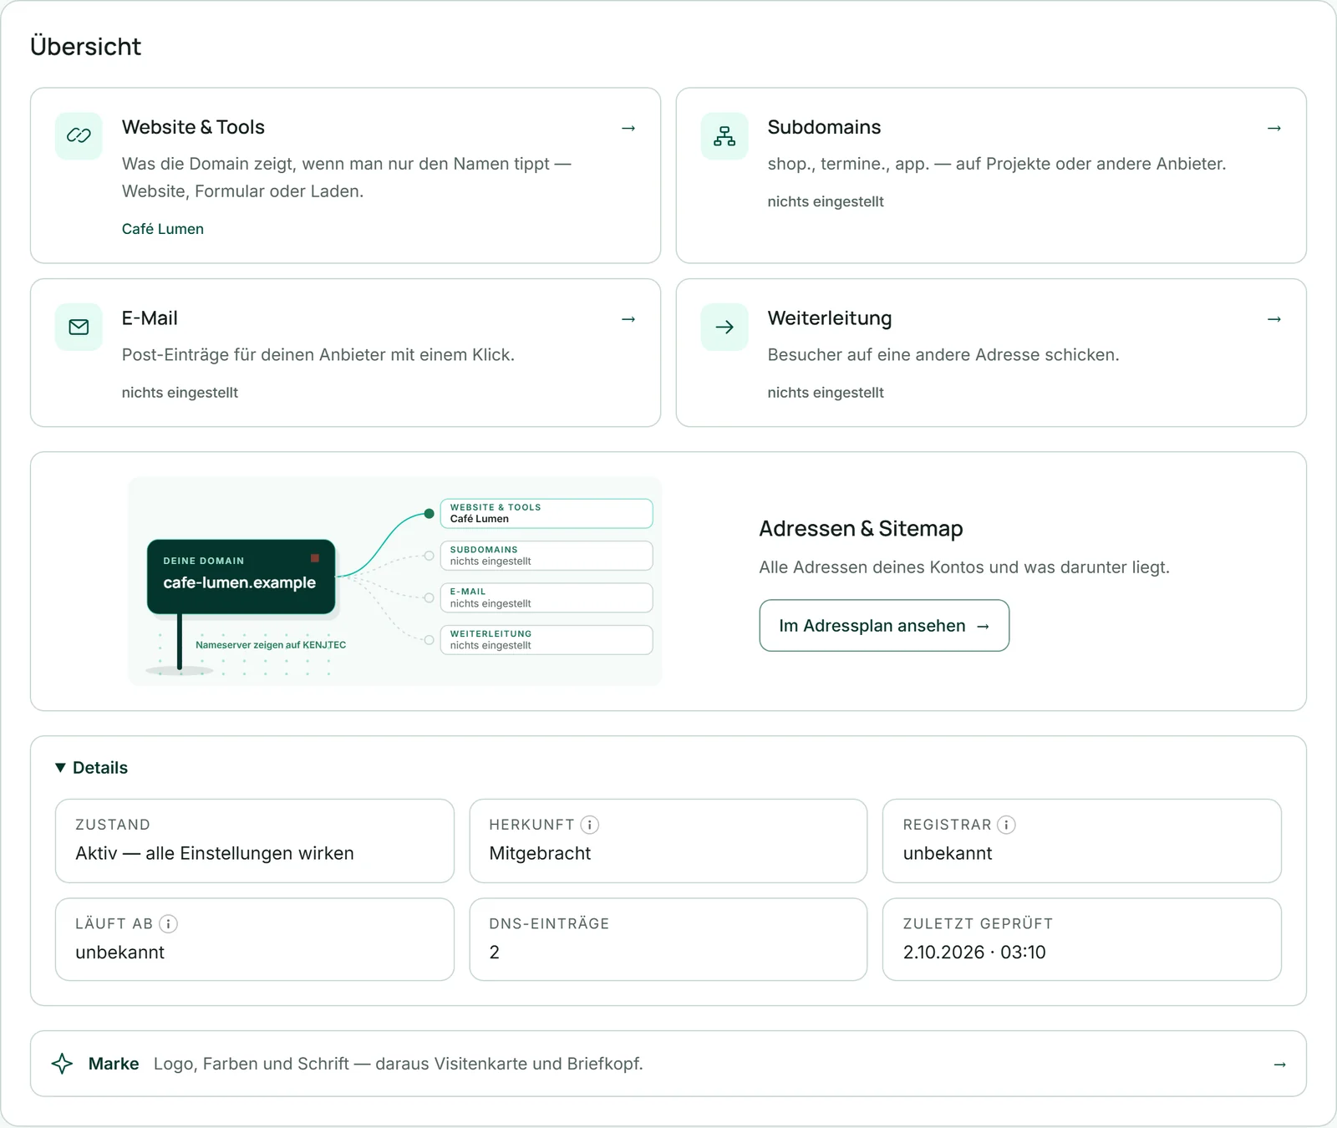The height and width of the screenshot is (1128, 1337).
Task: Open the Weiterleitung card heading
Action: click(830, 318)
